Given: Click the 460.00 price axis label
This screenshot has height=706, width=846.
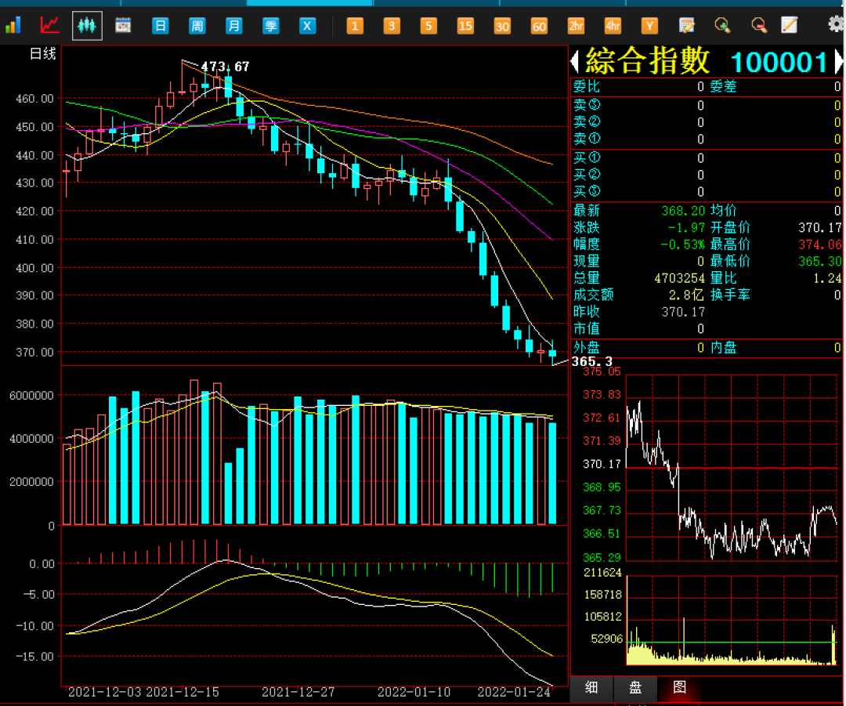Looking at the screenshot, I should click(35, 99).
